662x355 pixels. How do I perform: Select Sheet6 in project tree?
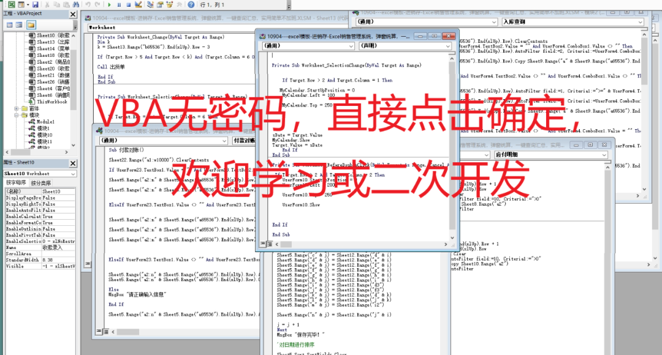point(49,95)
